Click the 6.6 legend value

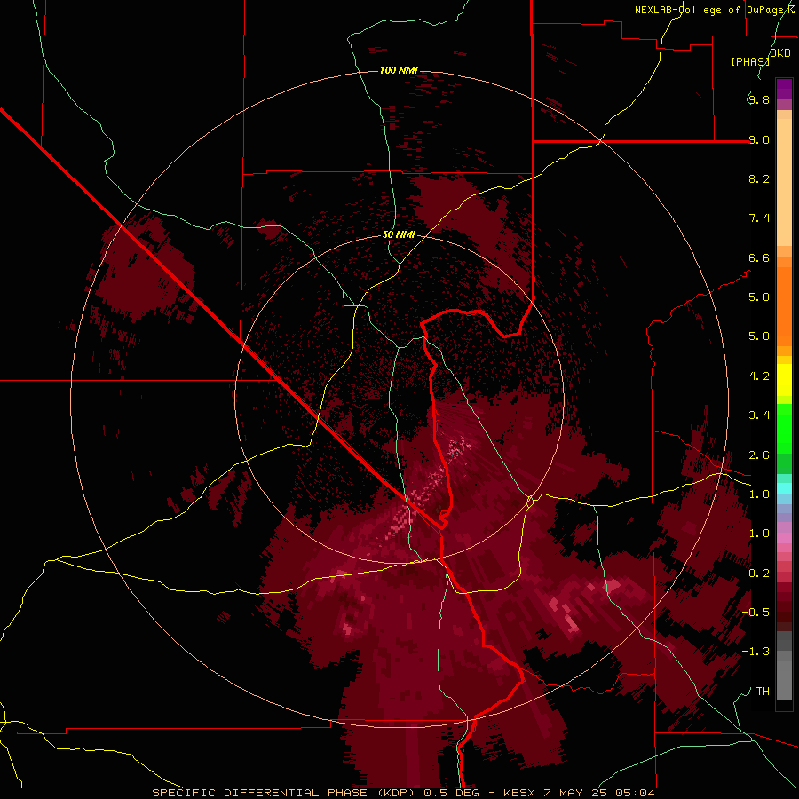[759, 257]
